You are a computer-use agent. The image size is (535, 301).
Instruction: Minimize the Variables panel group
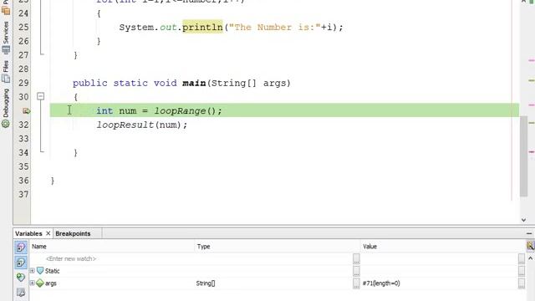pos(529,233)
